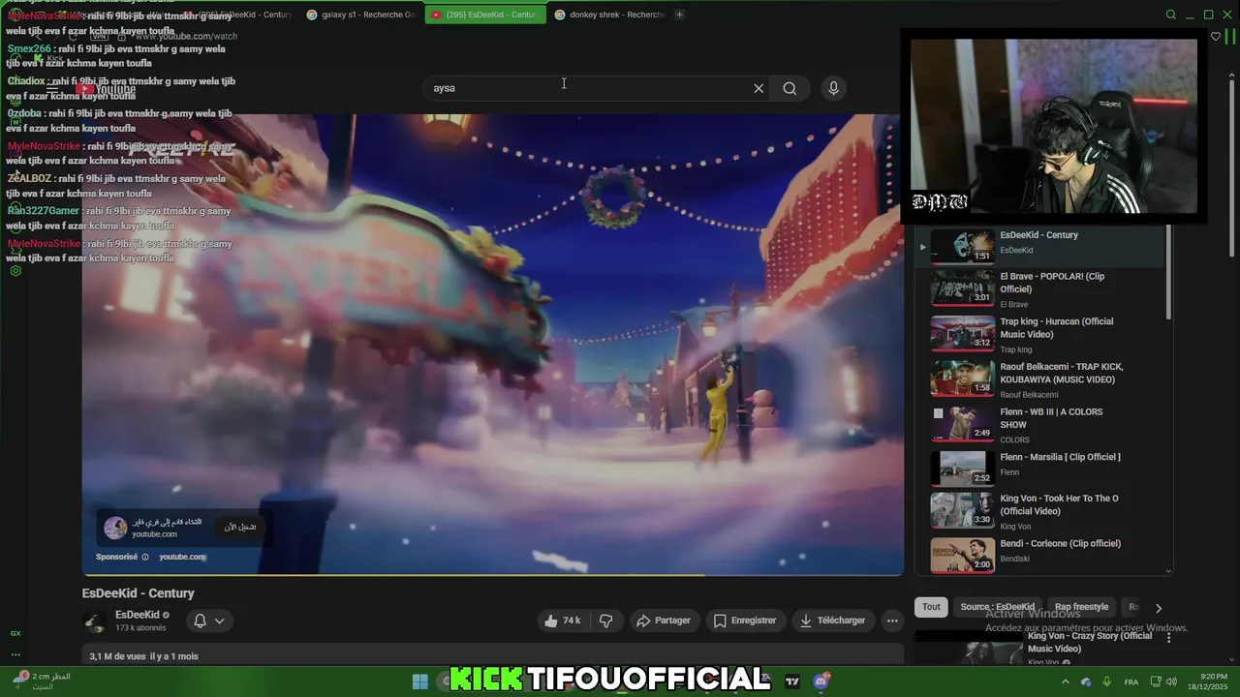Image resolution: width=1240 pixels, height=697 pixels.
Task: Expand notification options chevron next to bell
Action: click(x=220, y=621)
